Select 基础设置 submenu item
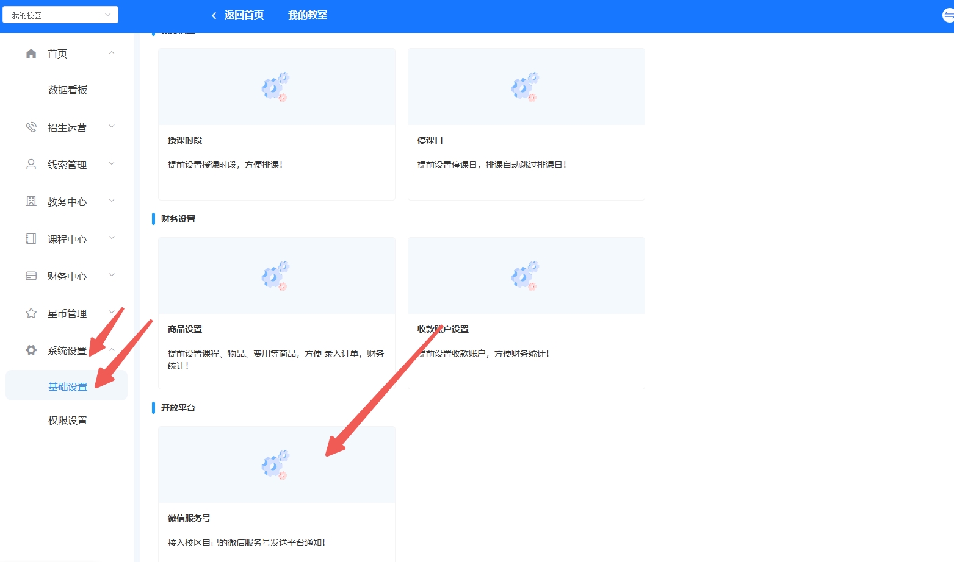Screen dimensions: 954x562 coord(67,386)
